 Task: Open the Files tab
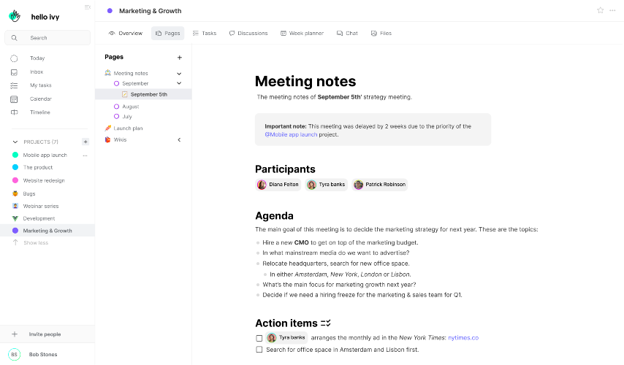tap(381, 34)
